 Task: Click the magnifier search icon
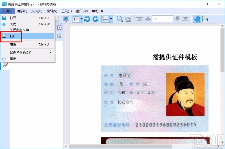click(120, 19)
